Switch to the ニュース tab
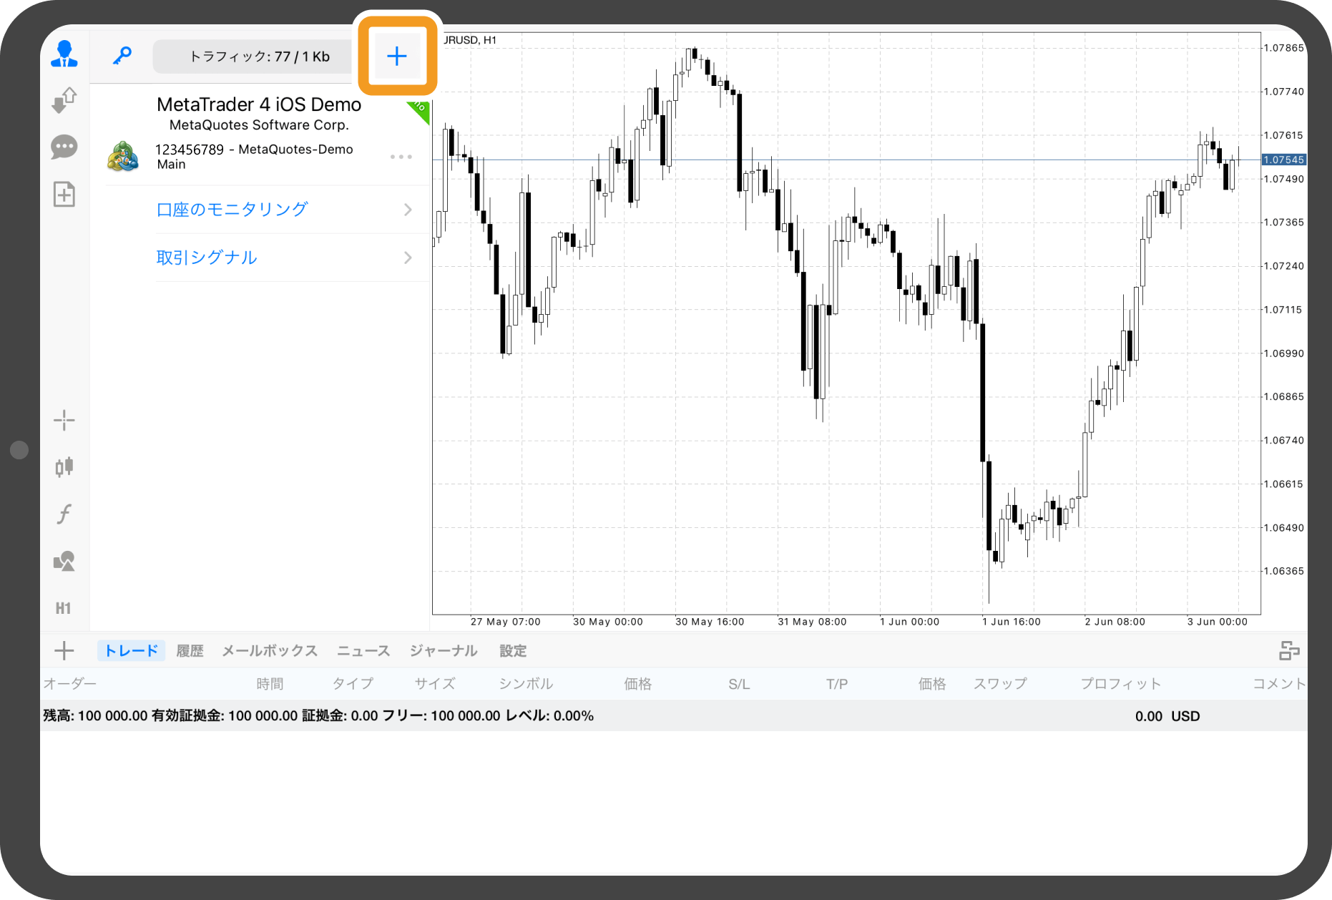The height and width of the screenshot is (900, 1332). click(x=363, y=650)
